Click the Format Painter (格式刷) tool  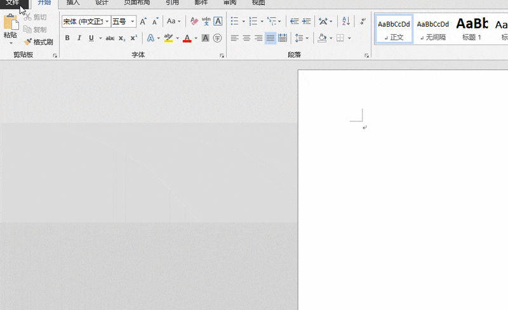pos(38,42)
